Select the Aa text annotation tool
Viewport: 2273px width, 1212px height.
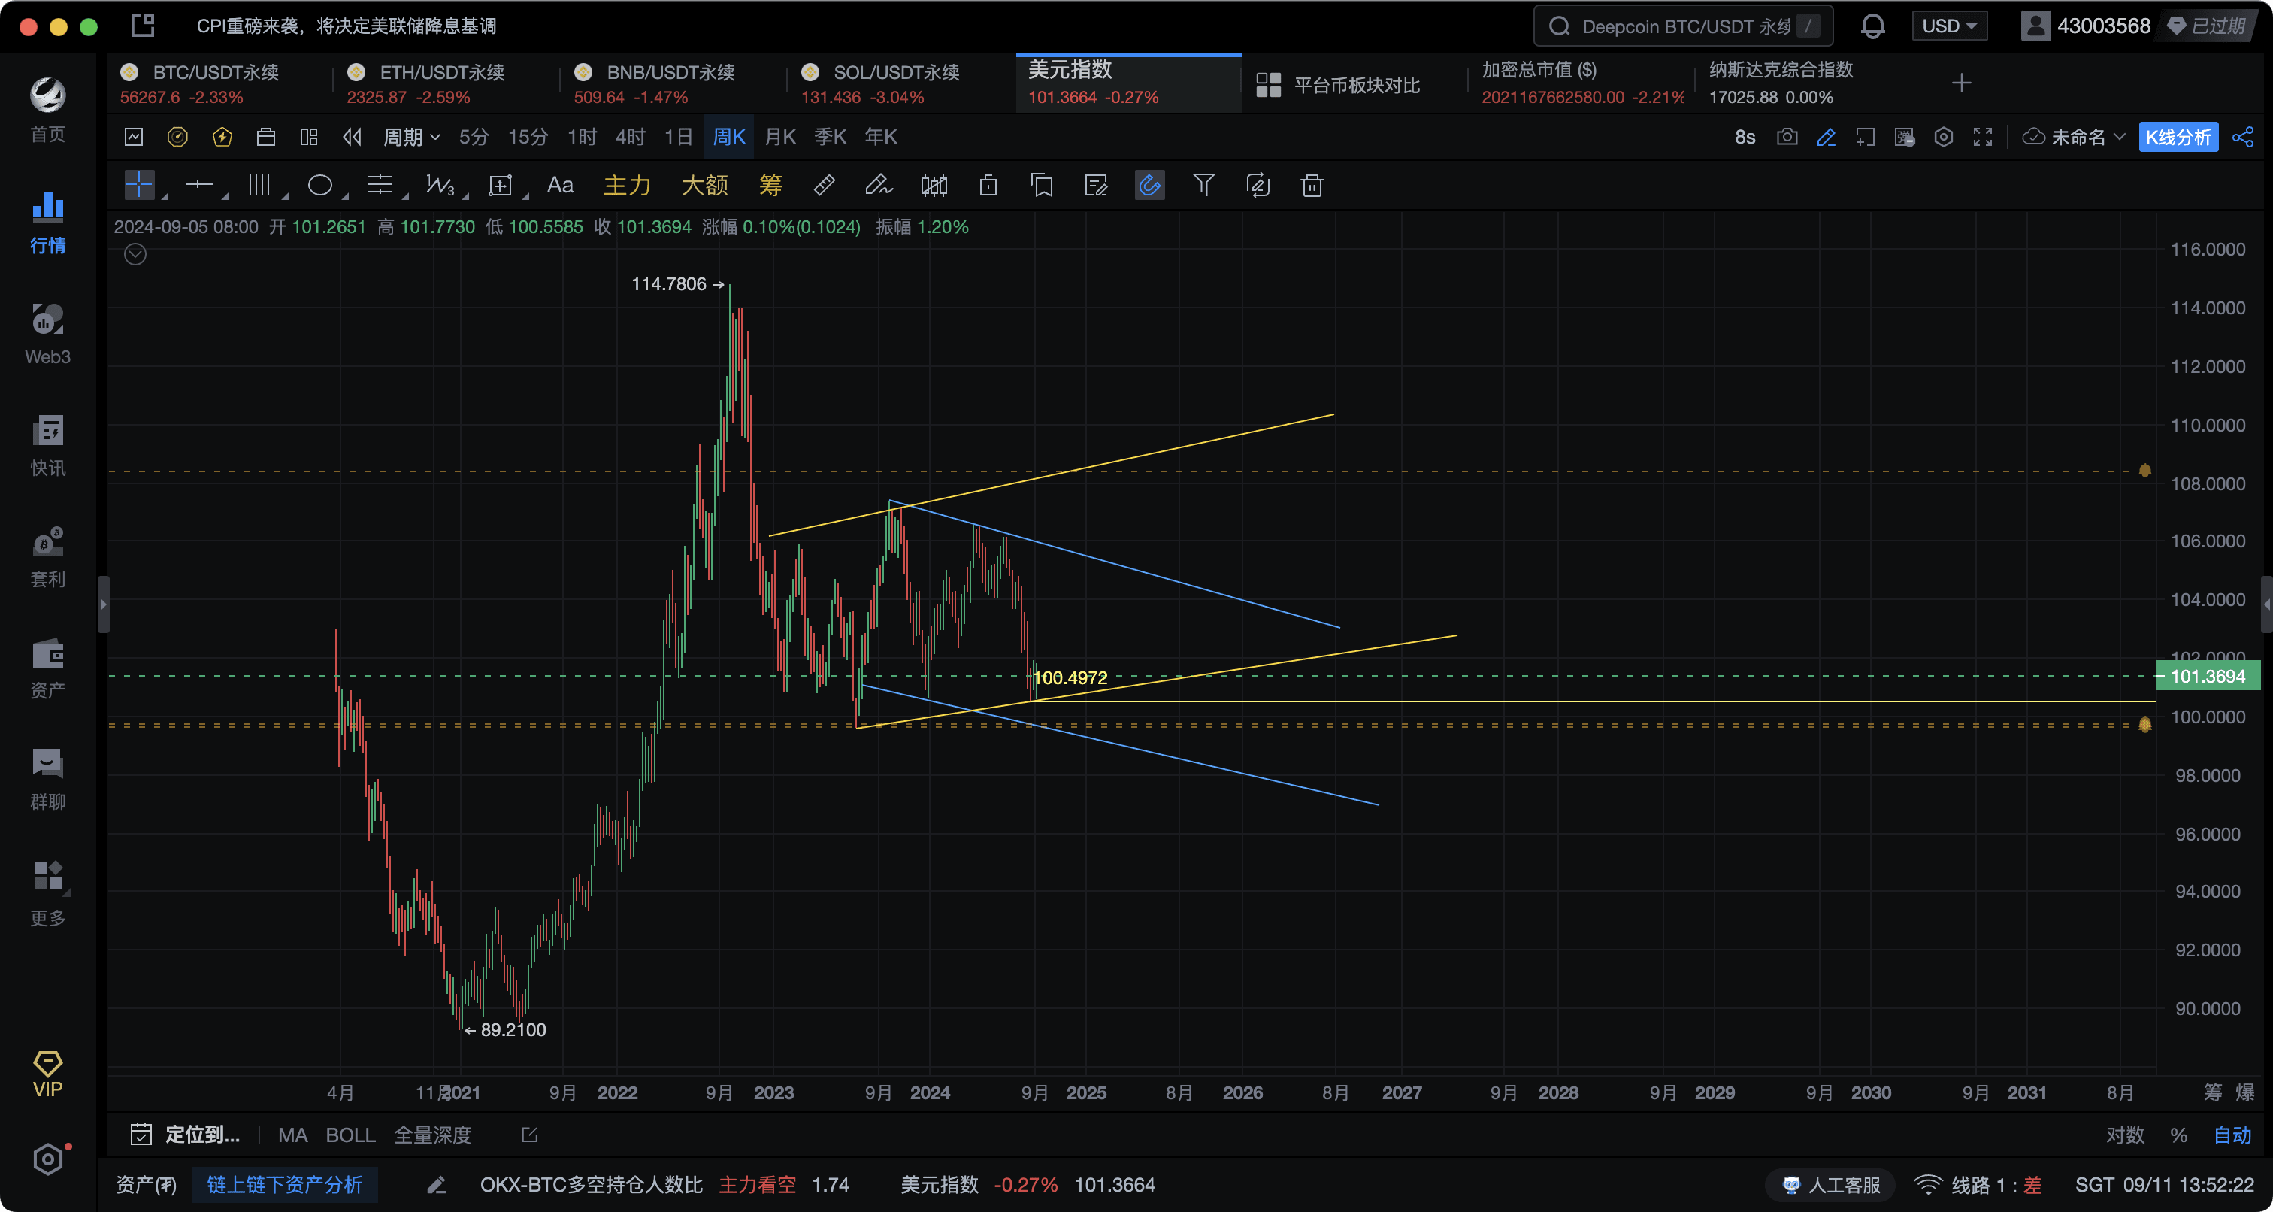click(x=560, y=184)
